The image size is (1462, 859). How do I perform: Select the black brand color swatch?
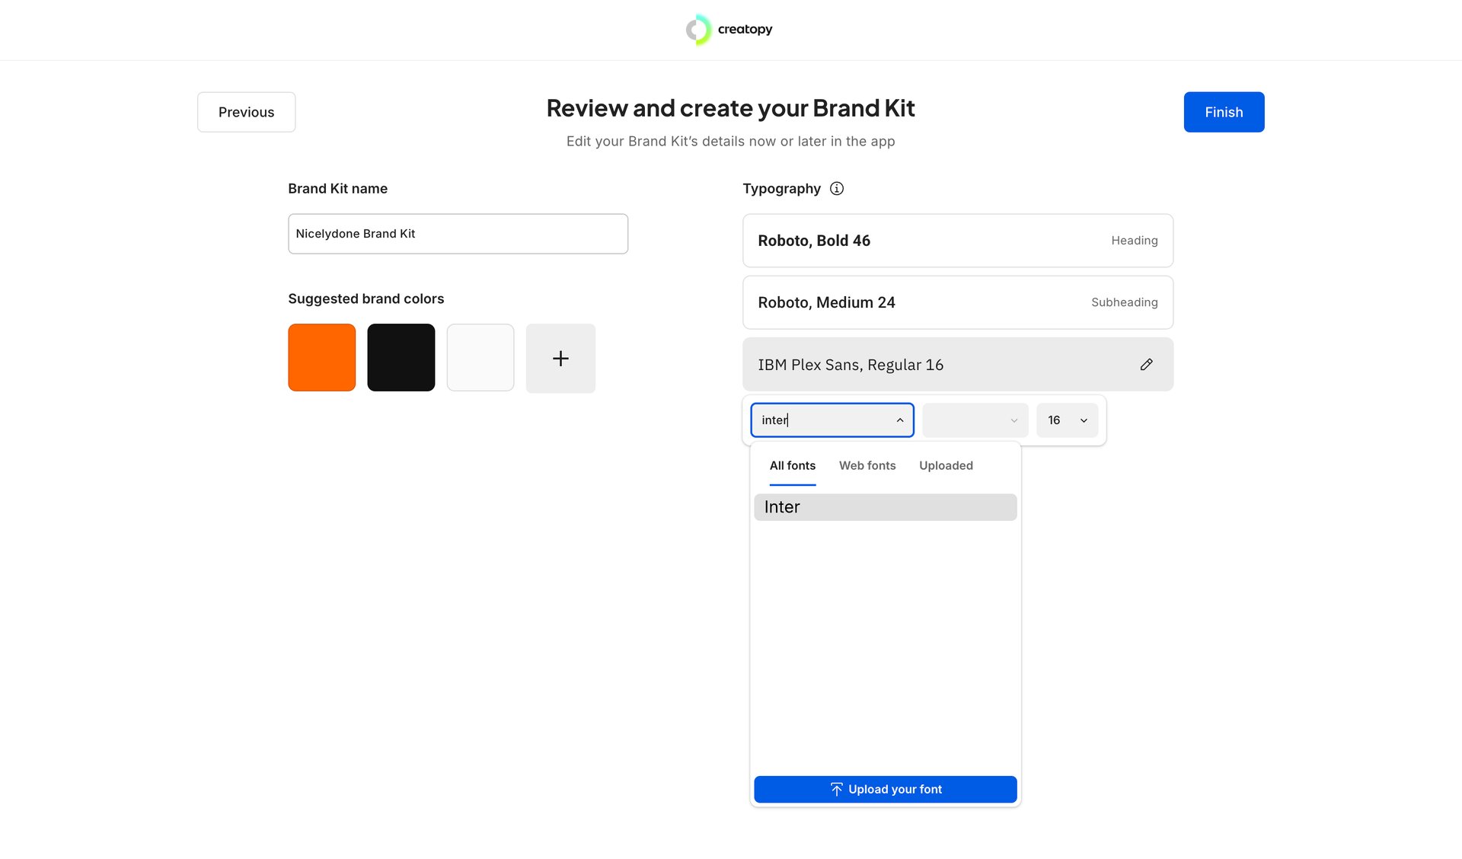click(401, 358)
